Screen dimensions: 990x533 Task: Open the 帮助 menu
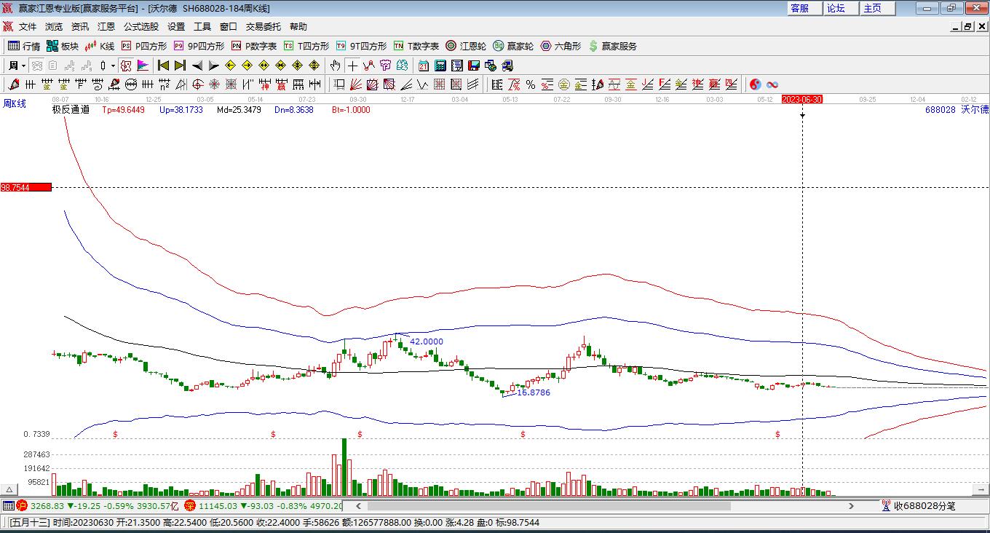[298, 27]
